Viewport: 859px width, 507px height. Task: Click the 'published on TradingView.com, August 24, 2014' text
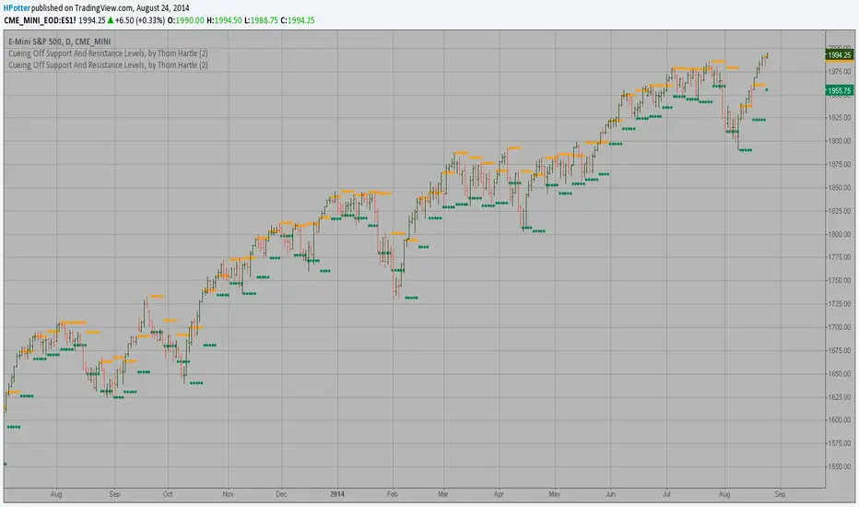coord(110,8)
